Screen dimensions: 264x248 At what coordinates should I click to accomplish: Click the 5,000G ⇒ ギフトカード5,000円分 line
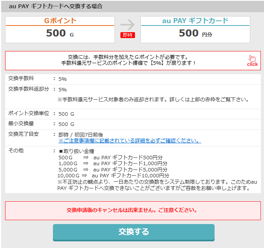tap(113, 170)
